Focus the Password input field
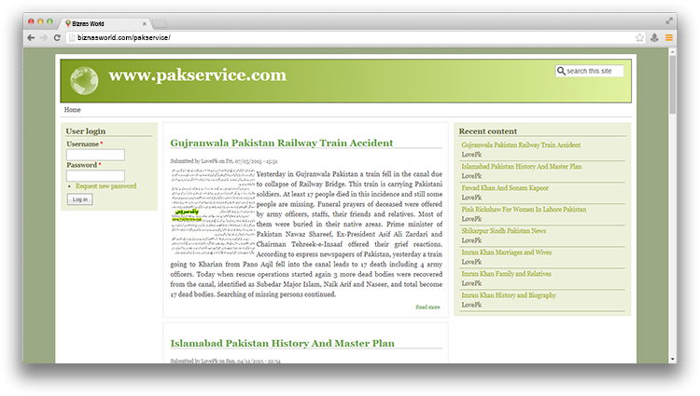The image size is (700, 396). (95, 175)
